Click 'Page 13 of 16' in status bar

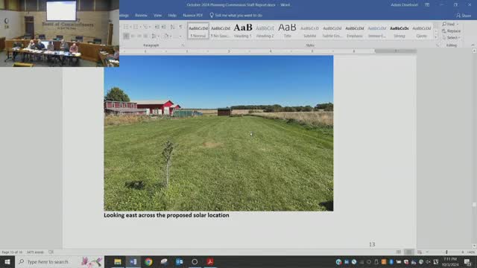point(12,252)
